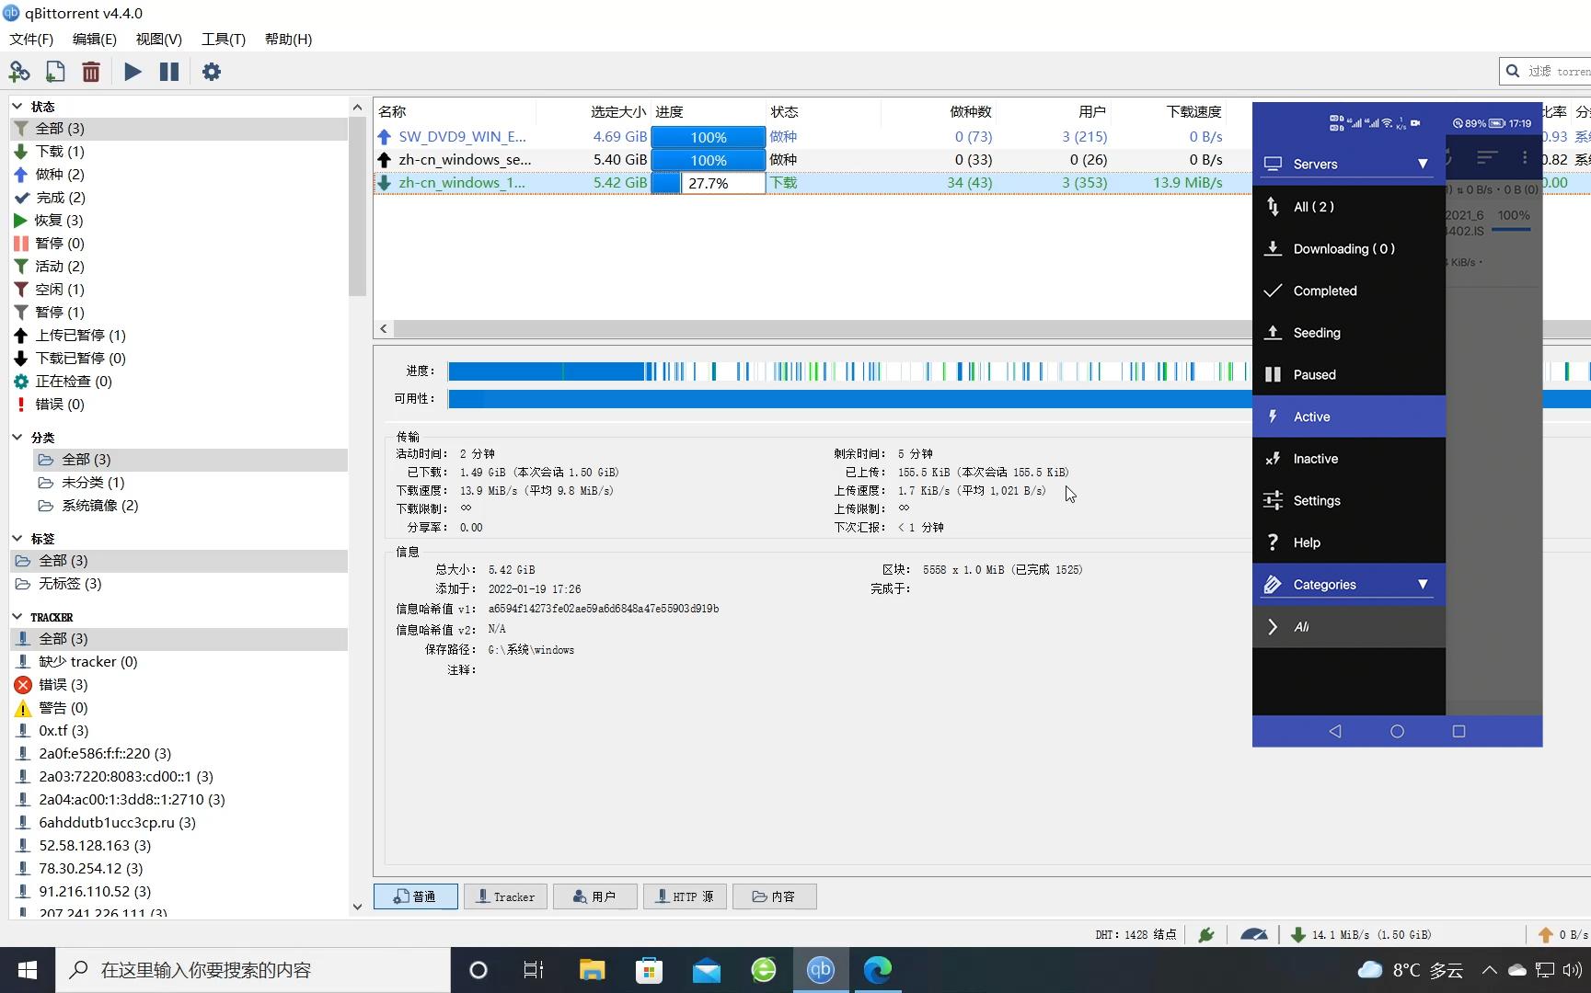Image resolution: width=1591 pixels, height=993 pixels.
Task: Switch to the 用户 peers tab
Action: pos(594,896)
